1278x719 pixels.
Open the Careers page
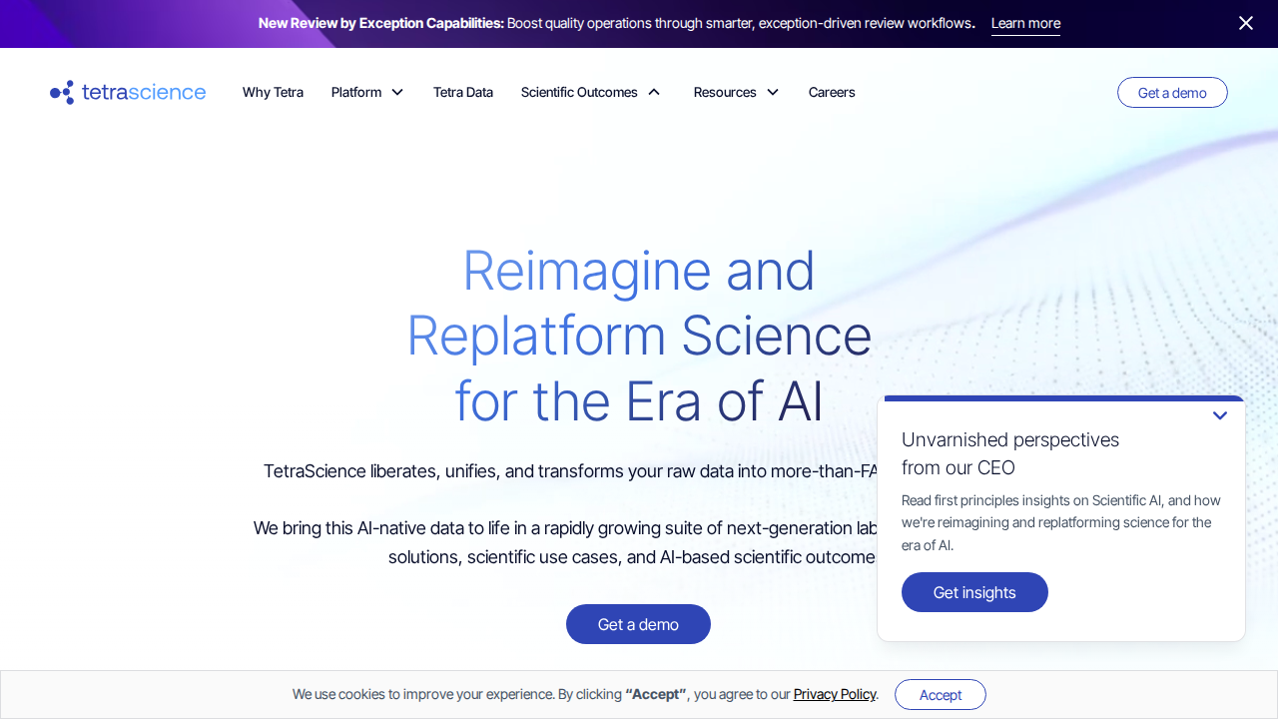click(832, 93)
